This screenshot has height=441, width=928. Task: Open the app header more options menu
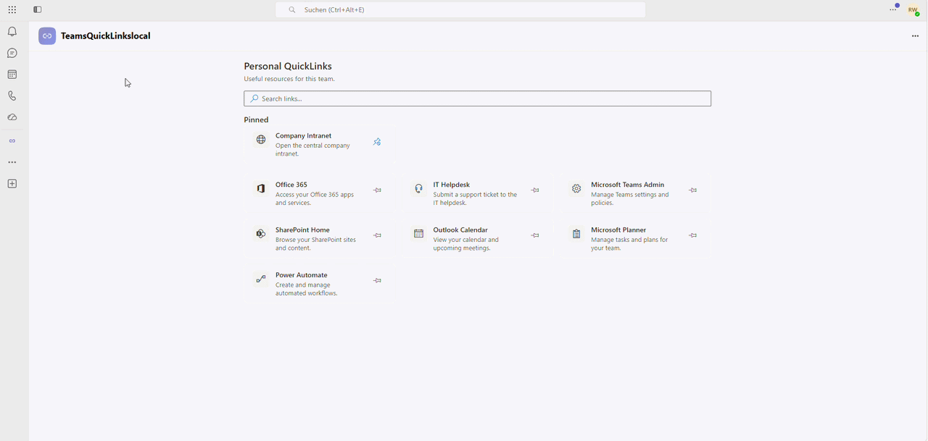915,36
